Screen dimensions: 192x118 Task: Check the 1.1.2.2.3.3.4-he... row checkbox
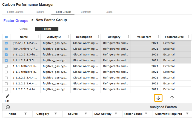tap(6, 89)
